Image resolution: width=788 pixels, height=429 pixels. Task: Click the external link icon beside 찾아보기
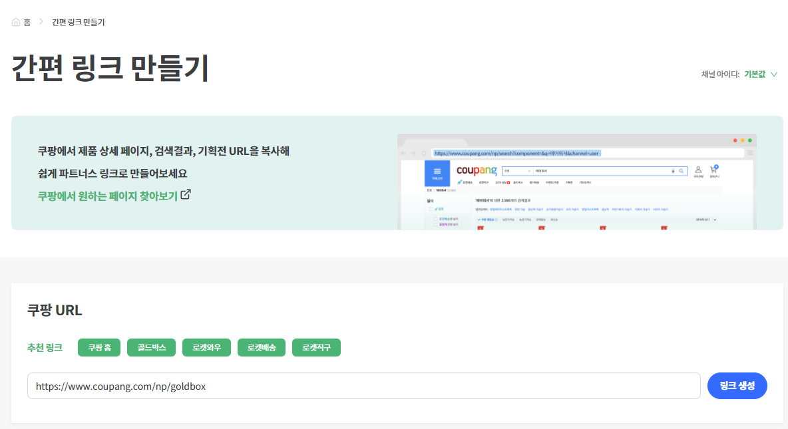point(186,194)
